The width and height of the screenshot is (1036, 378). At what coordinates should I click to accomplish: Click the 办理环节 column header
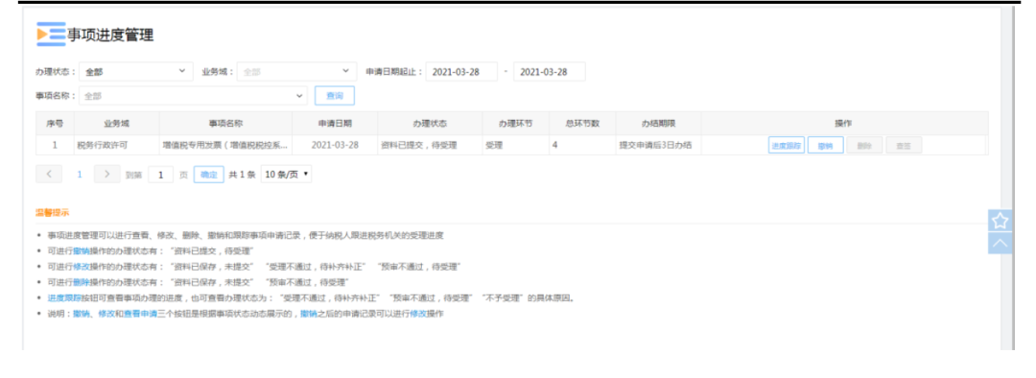[515, 124]
